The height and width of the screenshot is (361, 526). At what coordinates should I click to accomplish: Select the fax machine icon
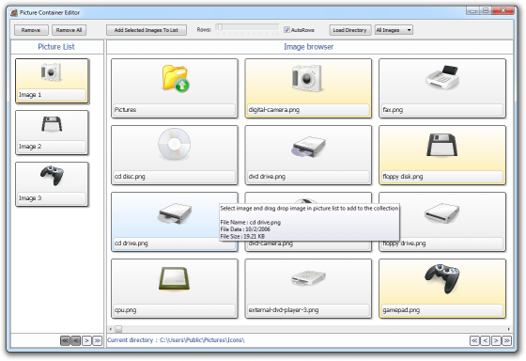click(x=442, y=78)
